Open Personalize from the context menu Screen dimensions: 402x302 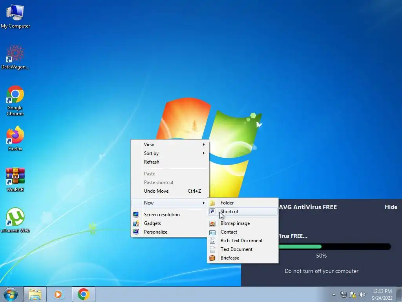170,232
